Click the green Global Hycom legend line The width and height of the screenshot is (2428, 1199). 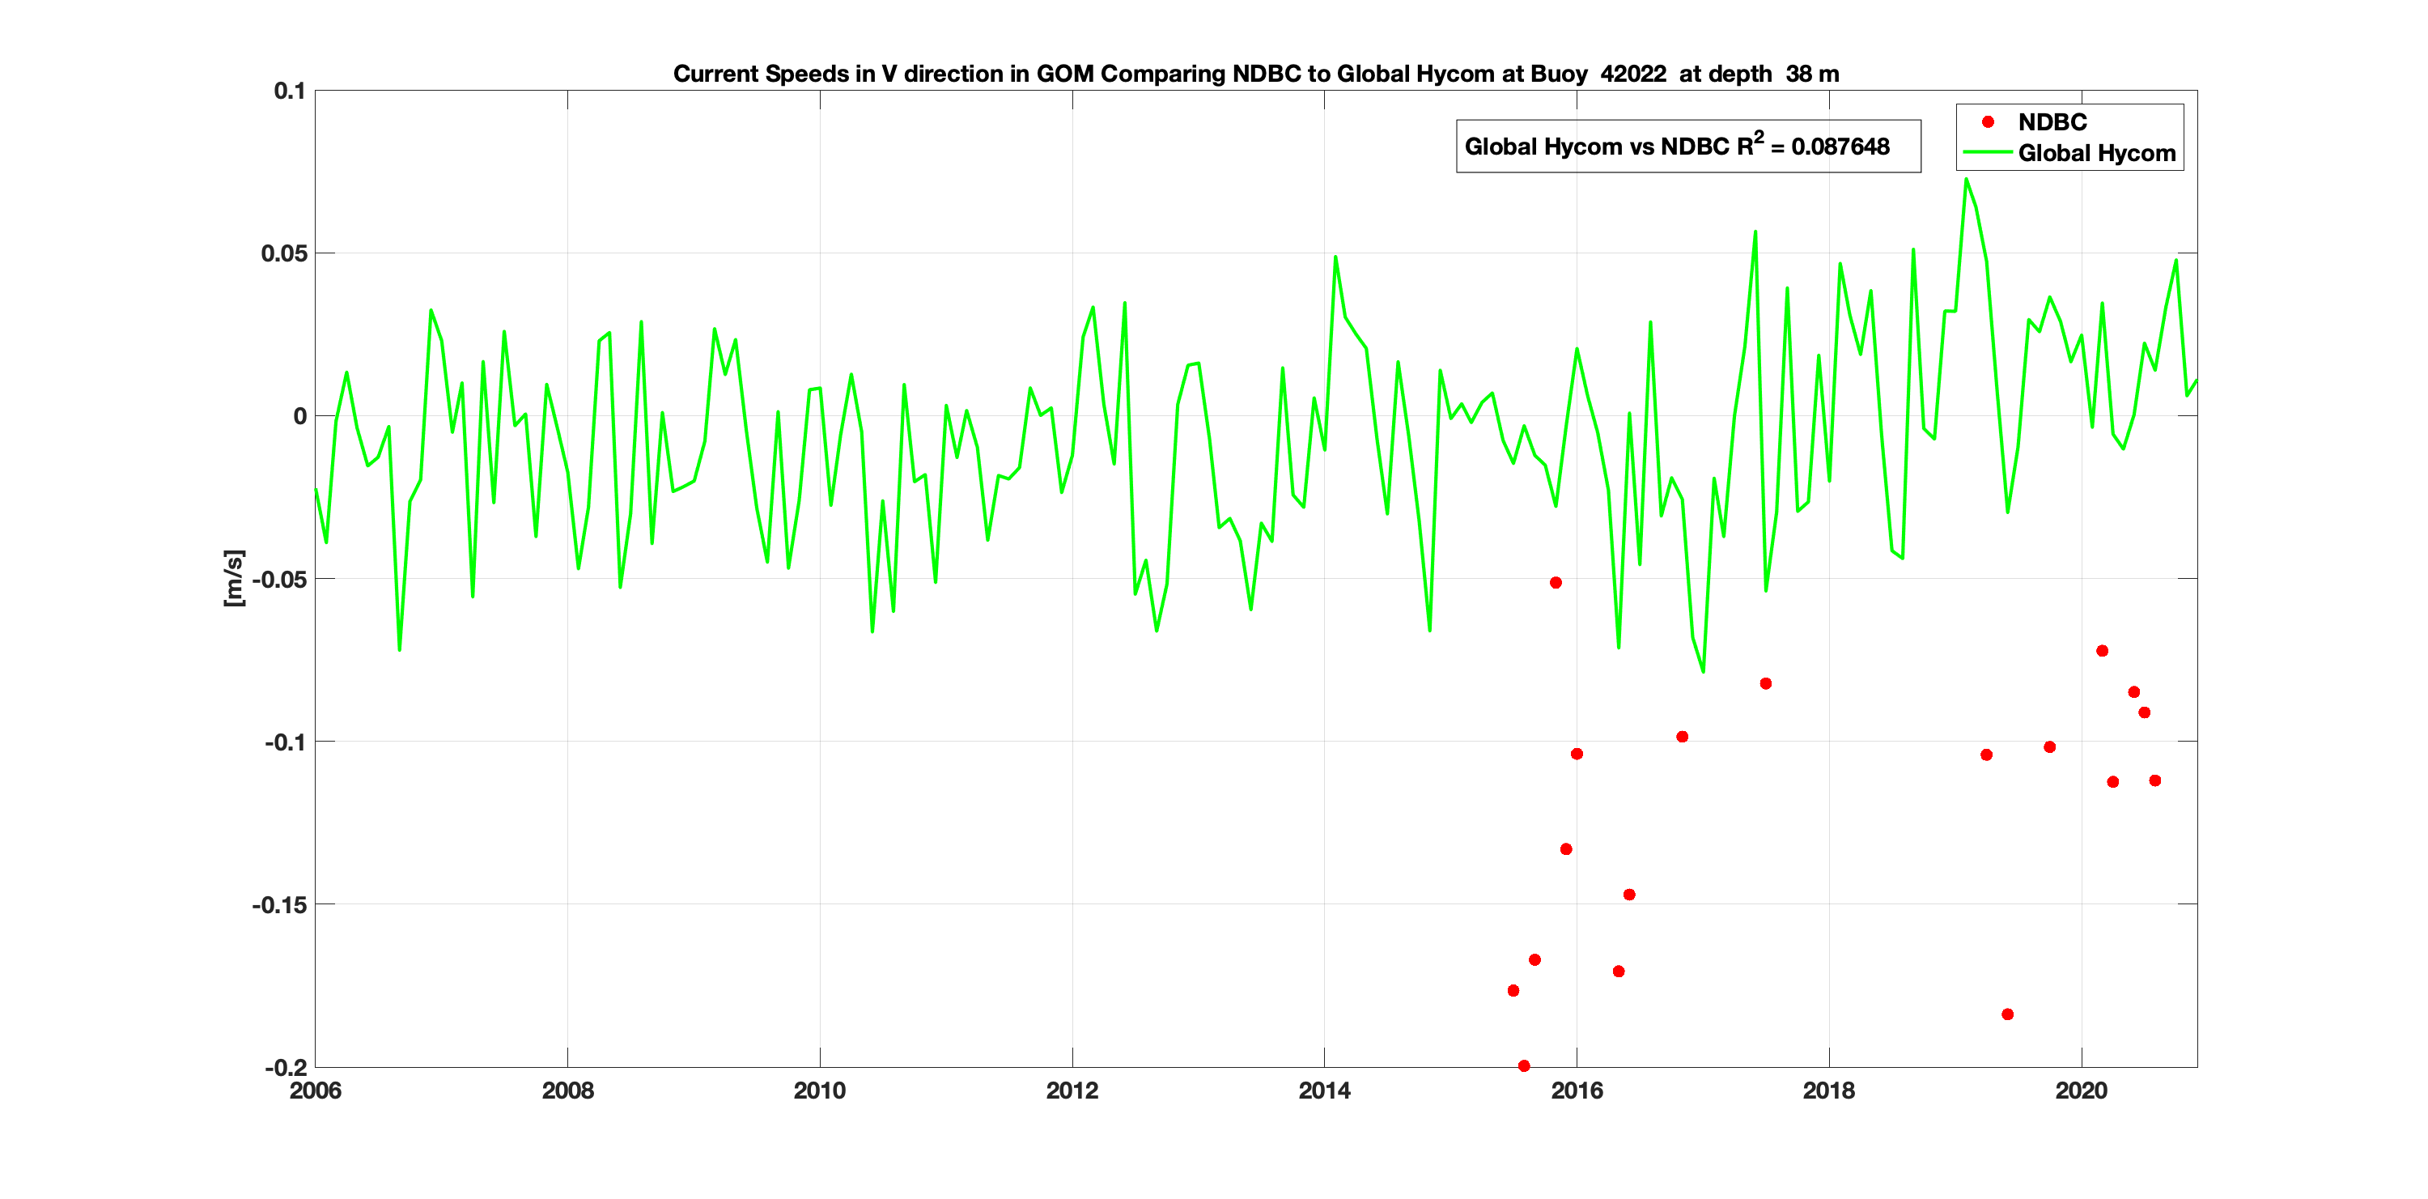click(1987, 153)
